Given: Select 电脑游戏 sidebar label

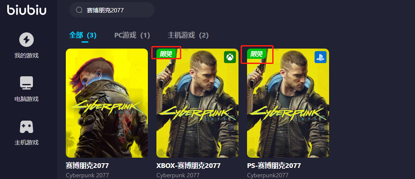Looking at the screenshot, I should (x=26, y=99).
